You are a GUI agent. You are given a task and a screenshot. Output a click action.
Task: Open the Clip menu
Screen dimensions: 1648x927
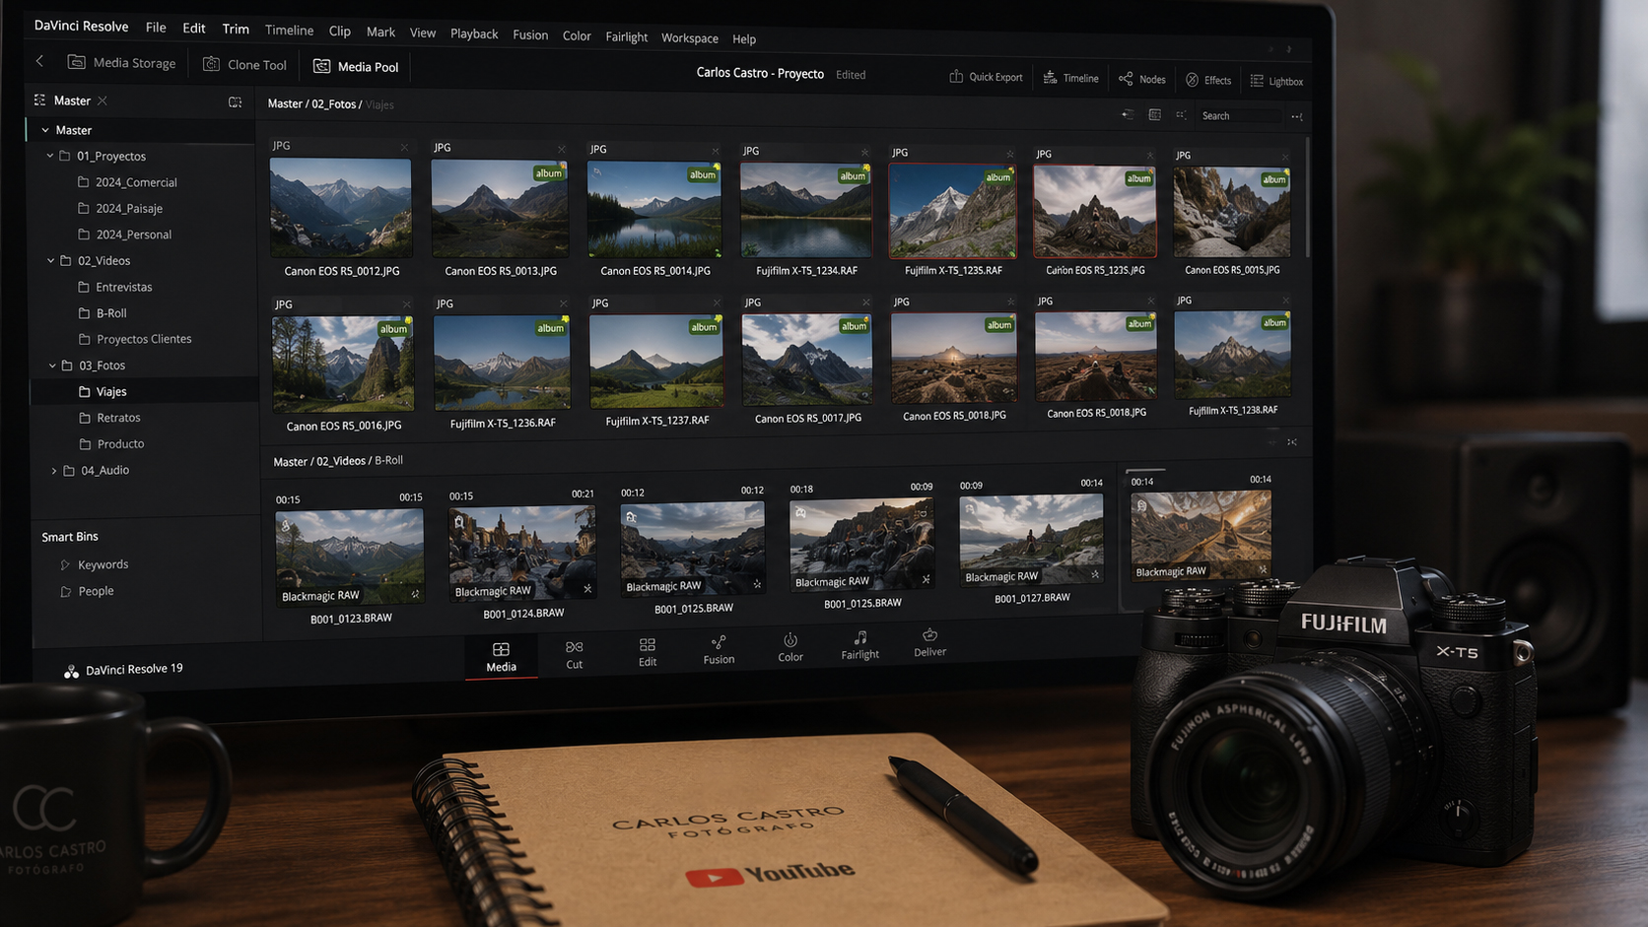(x=340, y=31)
